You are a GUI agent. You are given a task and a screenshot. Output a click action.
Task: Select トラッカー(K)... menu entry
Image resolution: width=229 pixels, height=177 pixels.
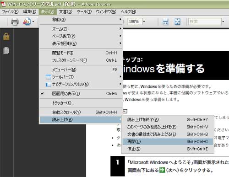click(81, 103)
